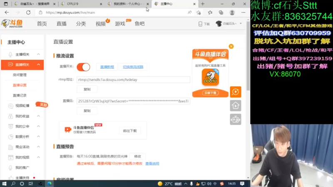Click the 直播码 stream key field
Viewport: 333px width, 187px height.
pyautogui.click(x=133, y=101)
